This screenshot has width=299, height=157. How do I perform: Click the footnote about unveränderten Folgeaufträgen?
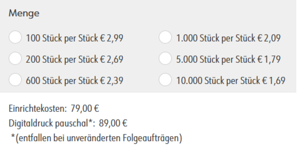[97, 138]
